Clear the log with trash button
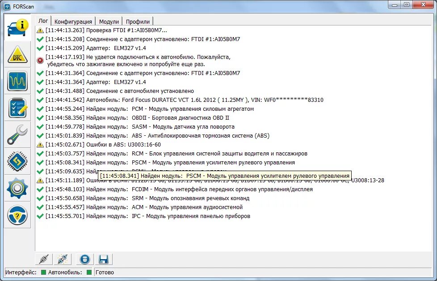The height and width of the screenshot is (281, 437). 85,259
